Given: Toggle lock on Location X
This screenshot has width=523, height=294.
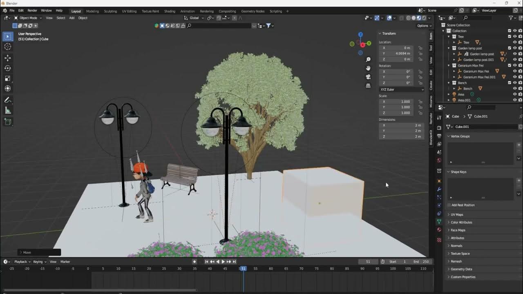Looking at the screenshot, I should [x=420, y=48].
